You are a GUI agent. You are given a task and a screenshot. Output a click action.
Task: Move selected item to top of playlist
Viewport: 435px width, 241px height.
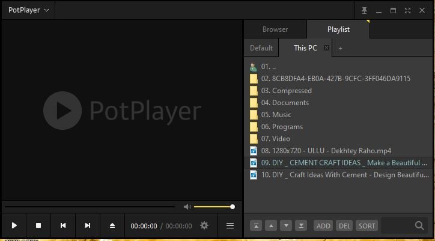click(x=256, y=226)
